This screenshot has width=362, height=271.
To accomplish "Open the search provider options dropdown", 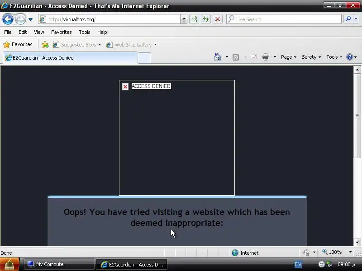I will (x=356, y=19).
